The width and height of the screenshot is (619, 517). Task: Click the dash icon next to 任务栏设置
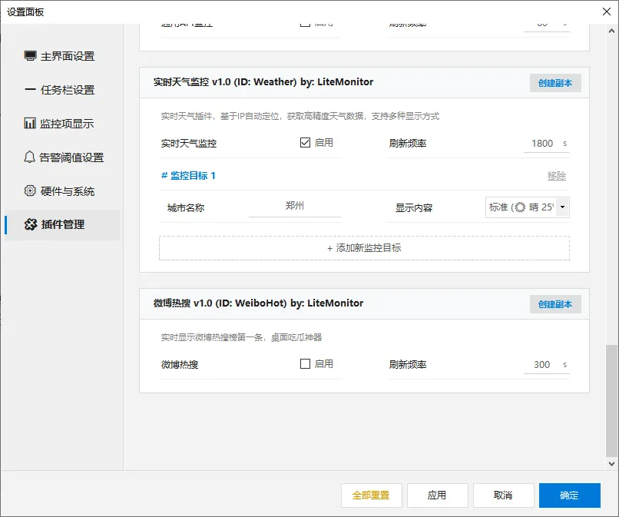(x=29, y=88)
